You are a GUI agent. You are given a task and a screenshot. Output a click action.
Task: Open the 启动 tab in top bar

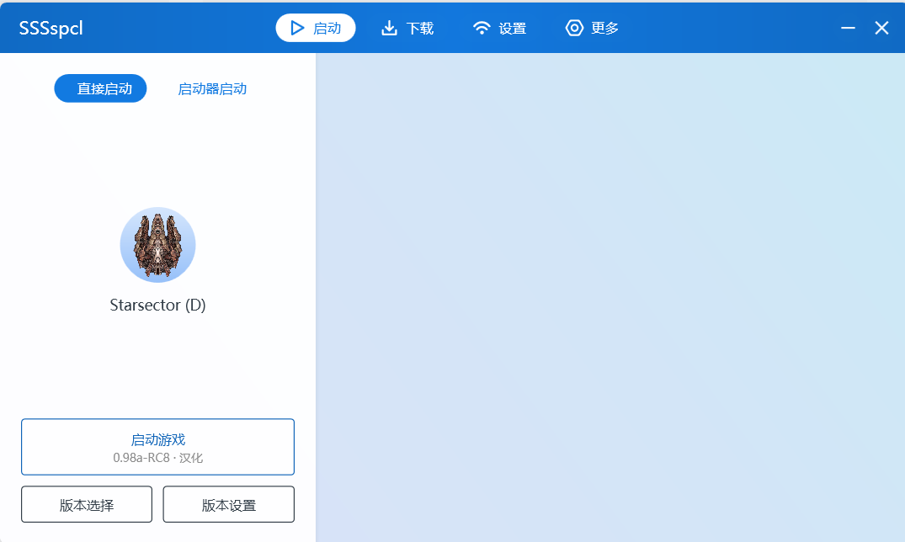point(316,28)
